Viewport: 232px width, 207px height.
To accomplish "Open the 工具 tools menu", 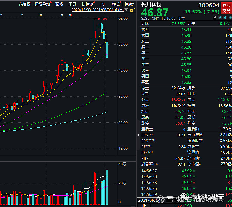I will (72, 4).
